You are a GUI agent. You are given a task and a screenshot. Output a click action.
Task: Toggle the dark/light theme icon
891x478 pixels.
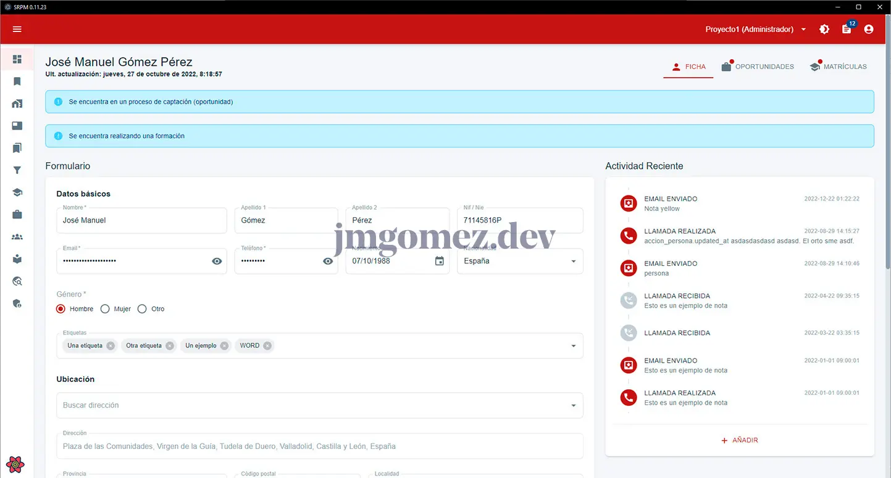824,29
